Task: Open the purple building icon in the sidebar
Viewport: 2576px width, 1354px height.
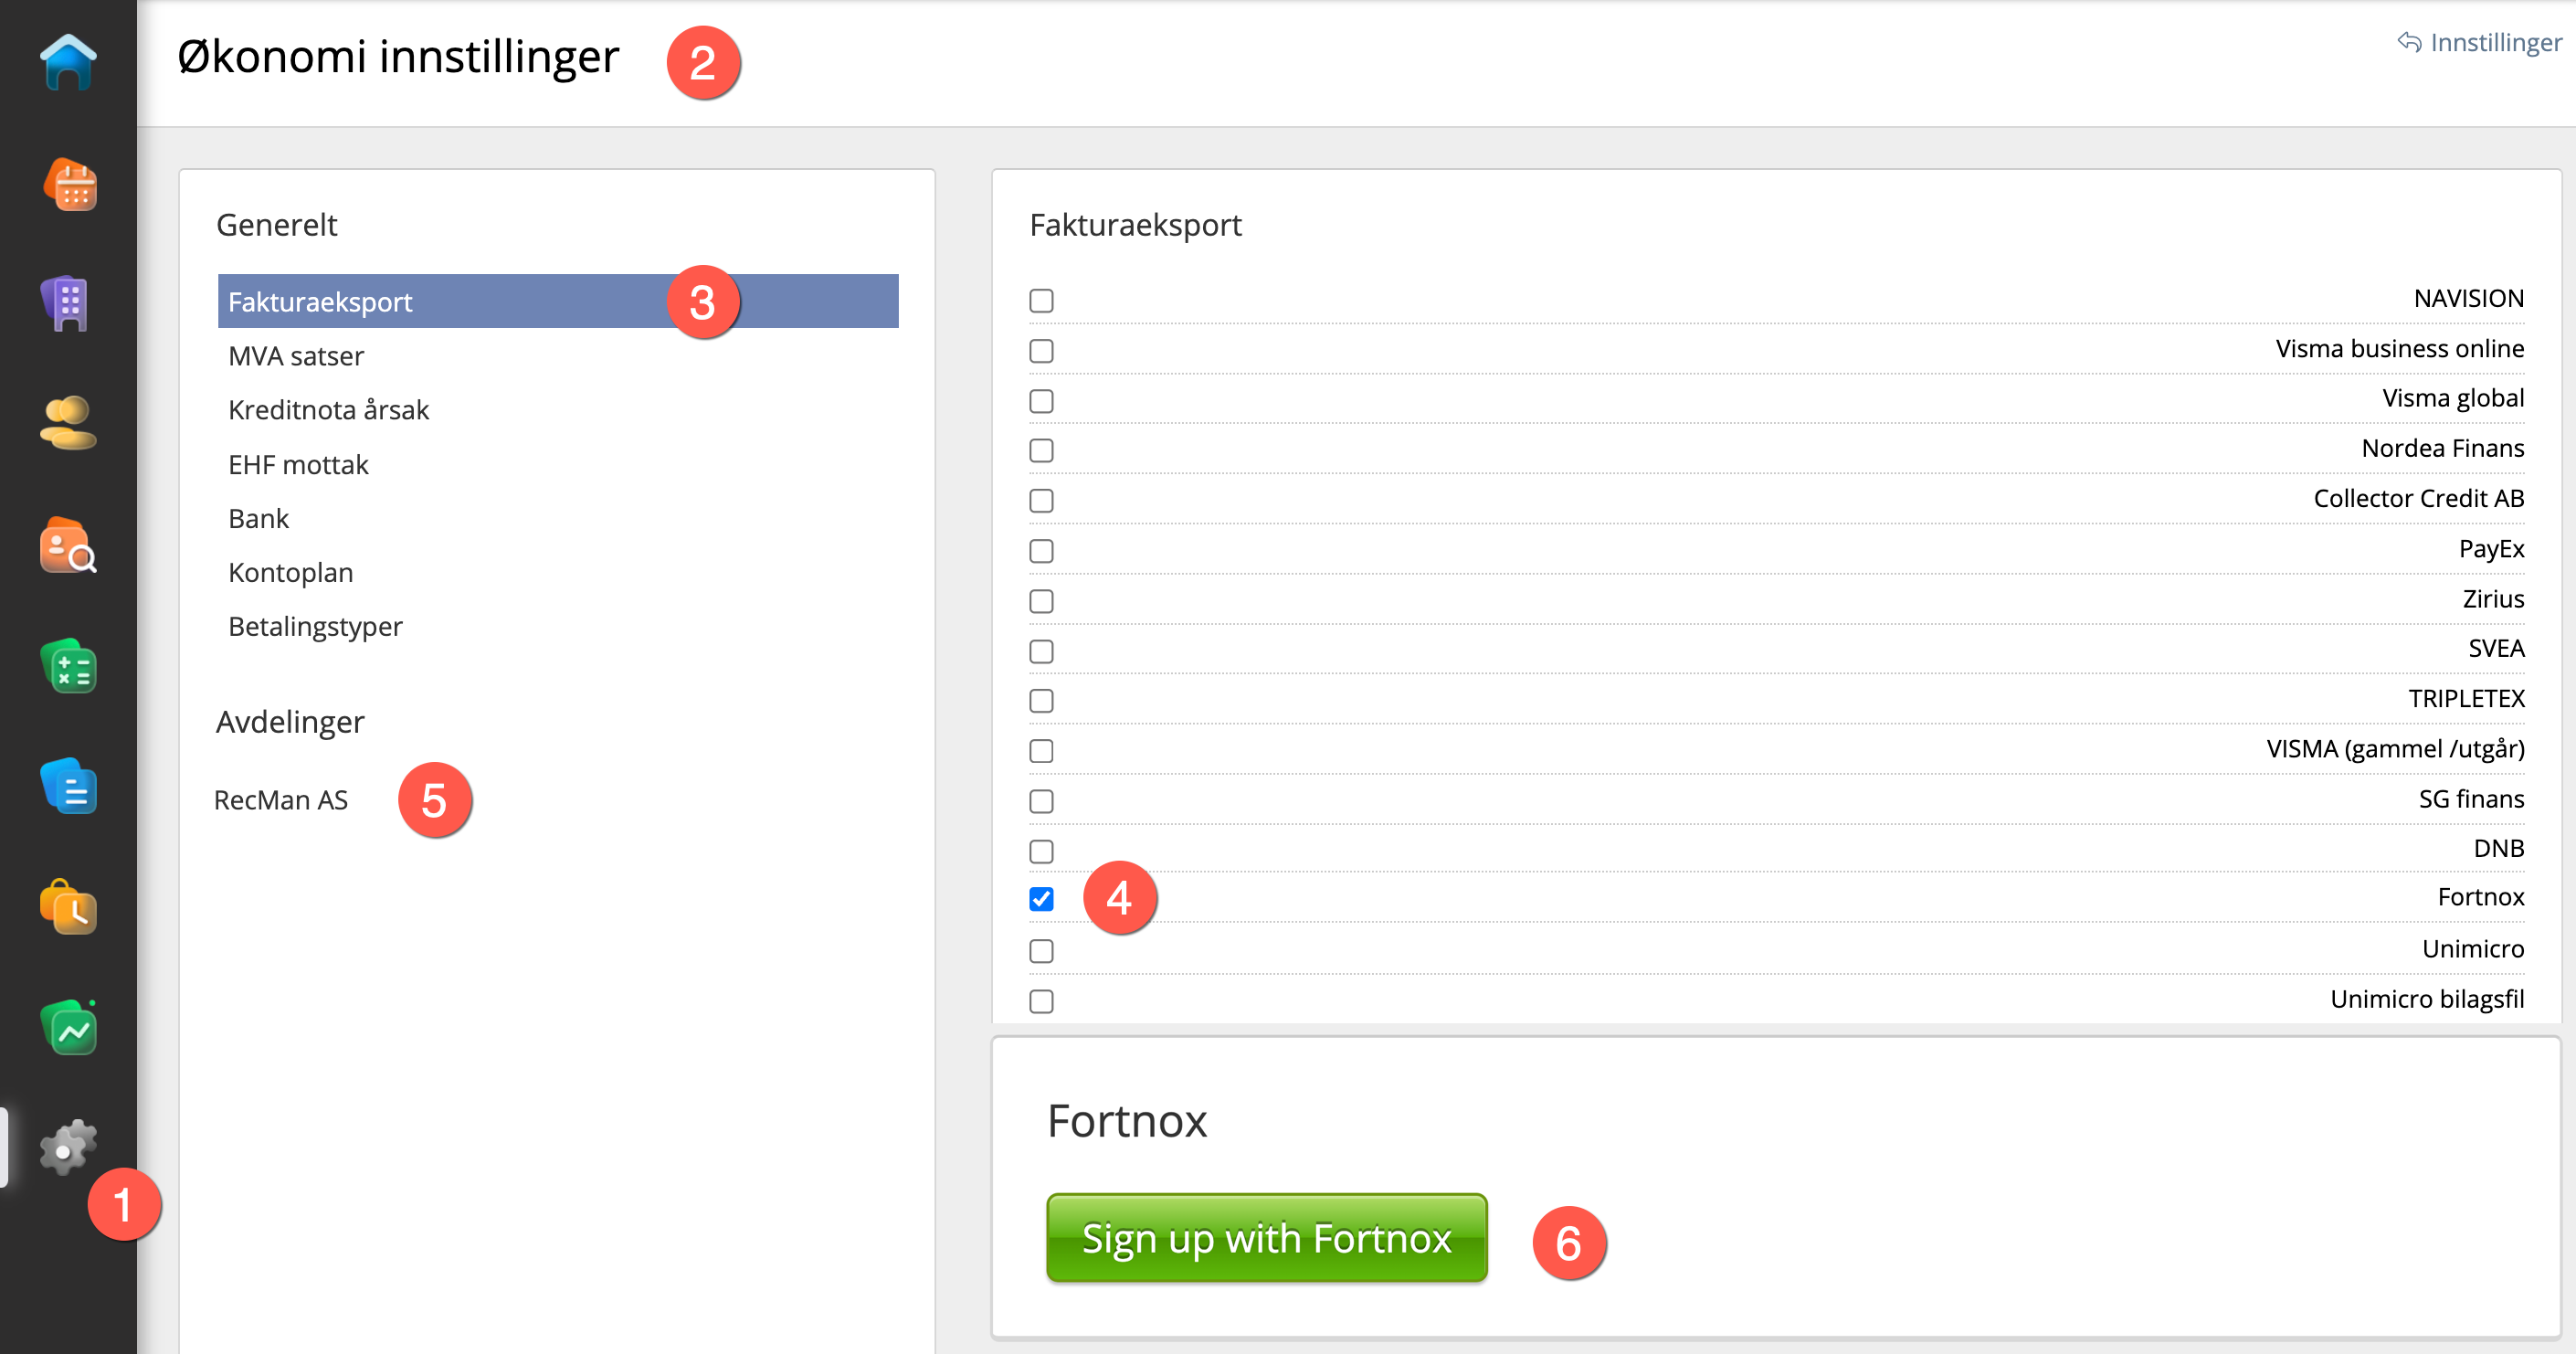Action: tap(67, 303)
